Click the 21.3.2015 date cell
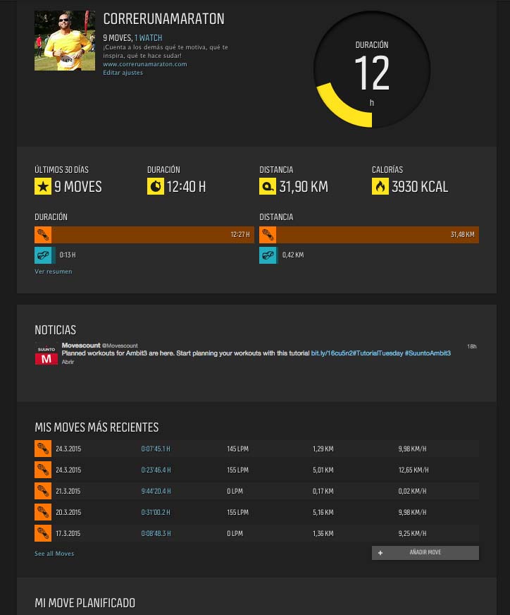 tap(68, 491)
